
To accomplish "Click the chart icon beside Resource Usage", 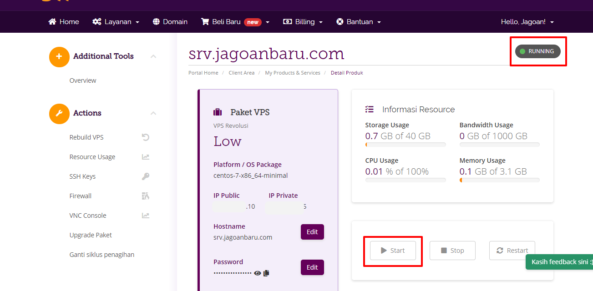I will pyautogui.click(x=146, y=157).
